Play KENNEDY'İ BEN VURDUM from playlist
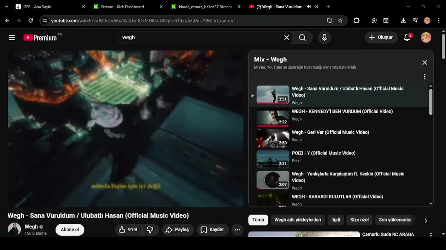446x250 pixels. 339,117
